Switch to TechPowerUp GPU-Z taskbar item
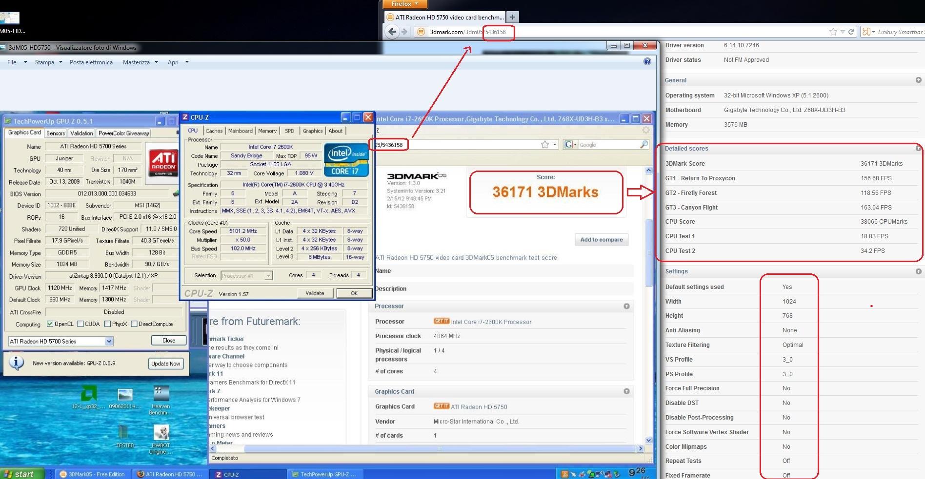925x479 pixels. pyautogui.click(x=324, y=474)
